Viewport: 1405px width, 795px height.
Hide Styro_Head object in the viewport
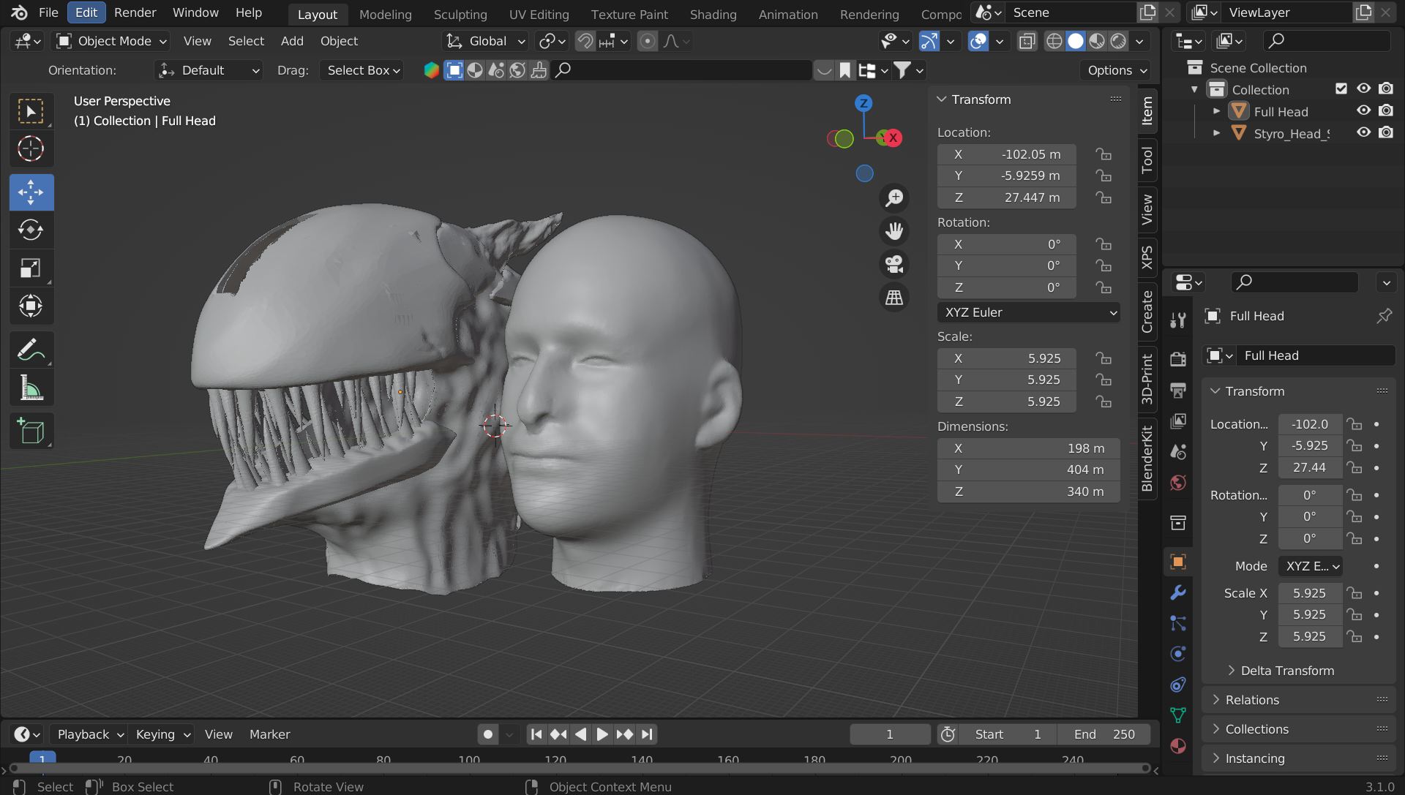(x=1364, y=133)
